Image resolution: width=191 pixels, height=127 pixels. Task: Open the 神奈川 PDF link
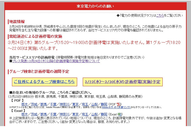coord(64,104)
